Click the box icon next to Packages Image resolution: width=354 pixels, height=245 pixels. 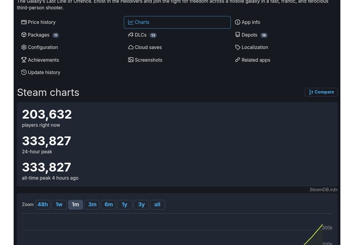pos(24,35)
